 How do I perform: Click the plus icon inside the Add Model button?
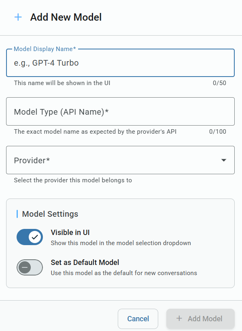(x=179, y=319)
